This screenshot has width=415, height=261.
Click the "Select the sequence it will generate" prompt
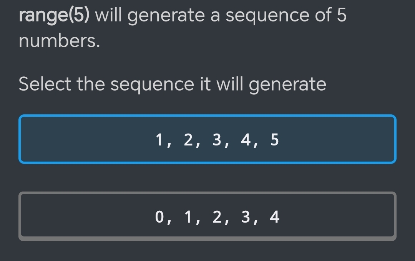[172, 84]
